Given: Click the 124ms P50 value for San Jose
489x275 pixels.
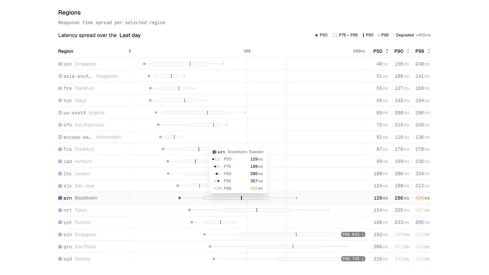Looking at the screenshot, I should [381, 186].
